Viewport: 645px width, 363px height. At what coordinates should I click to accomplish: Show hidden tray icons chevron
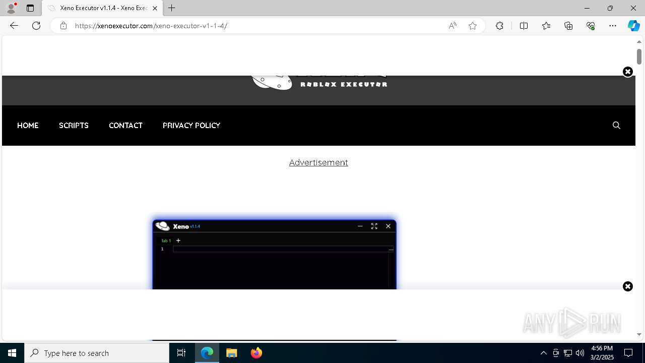point(543,353)
